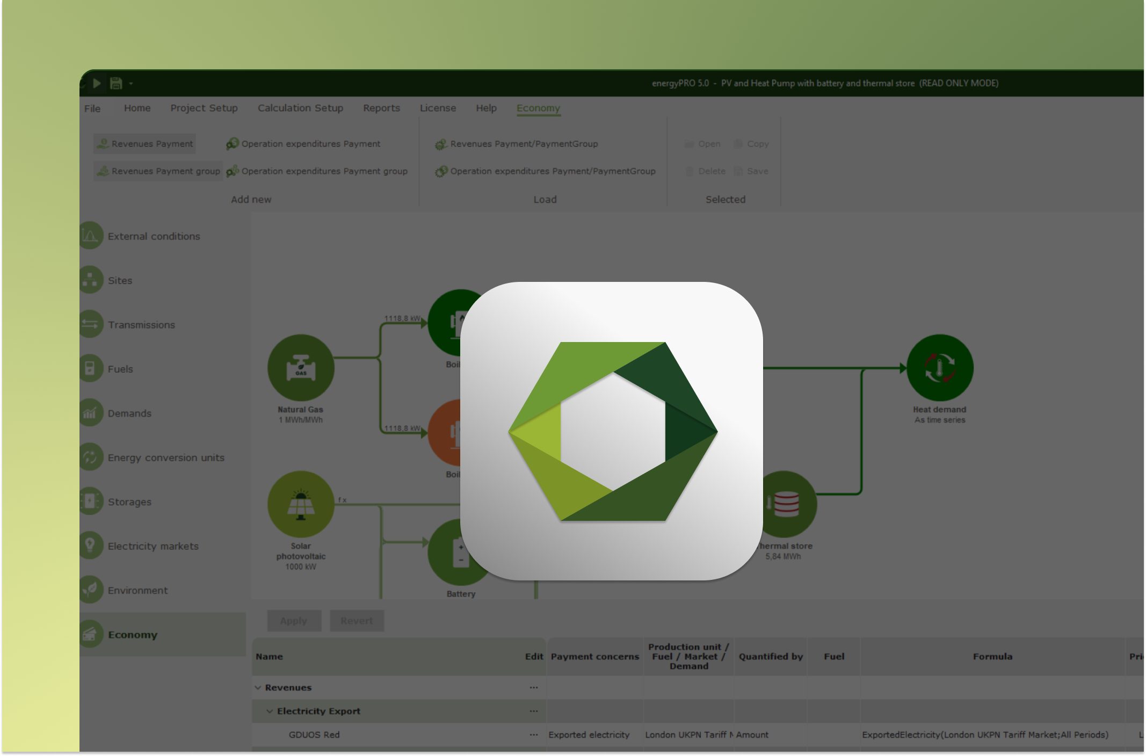Click the Revert button

(x=357, y=621)
